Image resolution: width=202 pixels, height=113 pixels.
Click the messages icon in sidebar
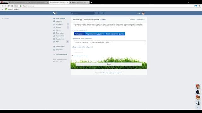tap(54, 24)
